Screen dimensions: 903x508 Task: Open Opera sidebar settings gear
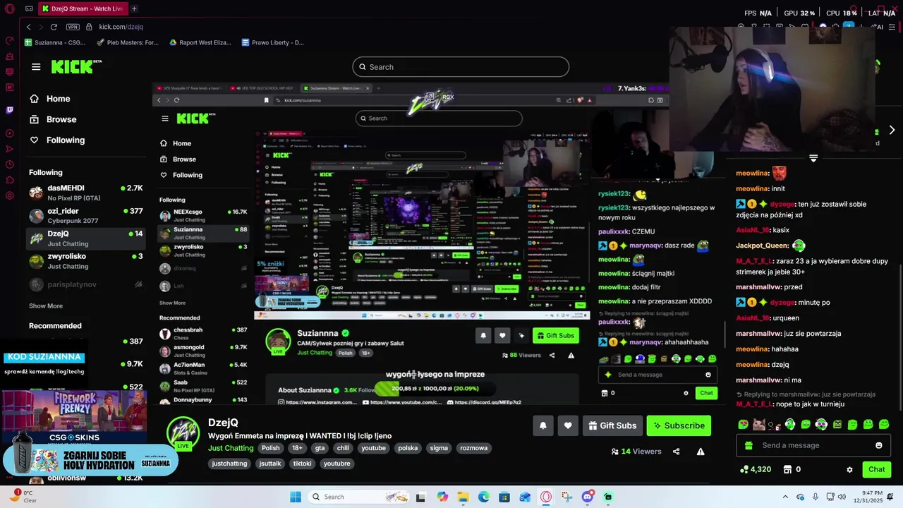point(9,195)
